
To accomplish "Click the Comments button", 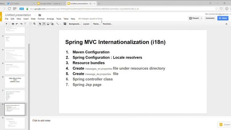I will (x=210, y=18).
